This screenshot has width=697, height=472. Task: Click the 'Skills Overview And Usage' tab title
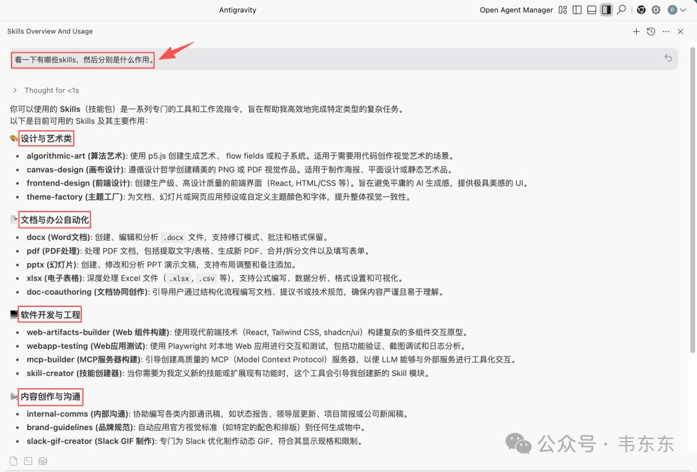coord(50,31)
